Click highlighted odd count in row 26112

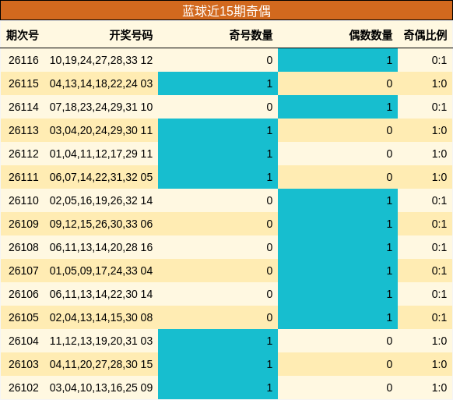[x=218, y=154]
